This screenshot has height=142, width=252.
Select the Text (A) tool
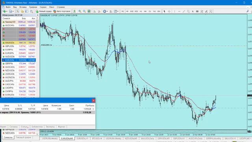pyautogui.click(x=193, y=11)
